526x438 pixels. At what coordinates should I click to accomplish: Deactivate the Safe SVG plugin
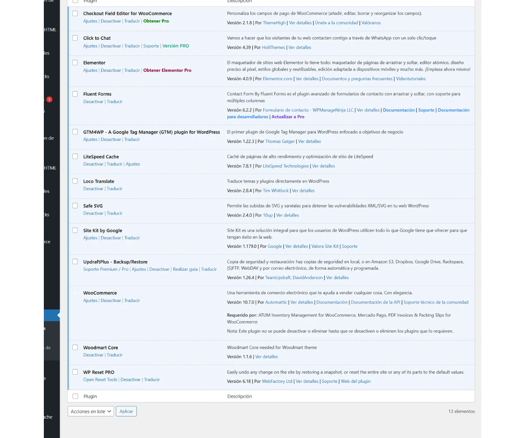[93, 213]
